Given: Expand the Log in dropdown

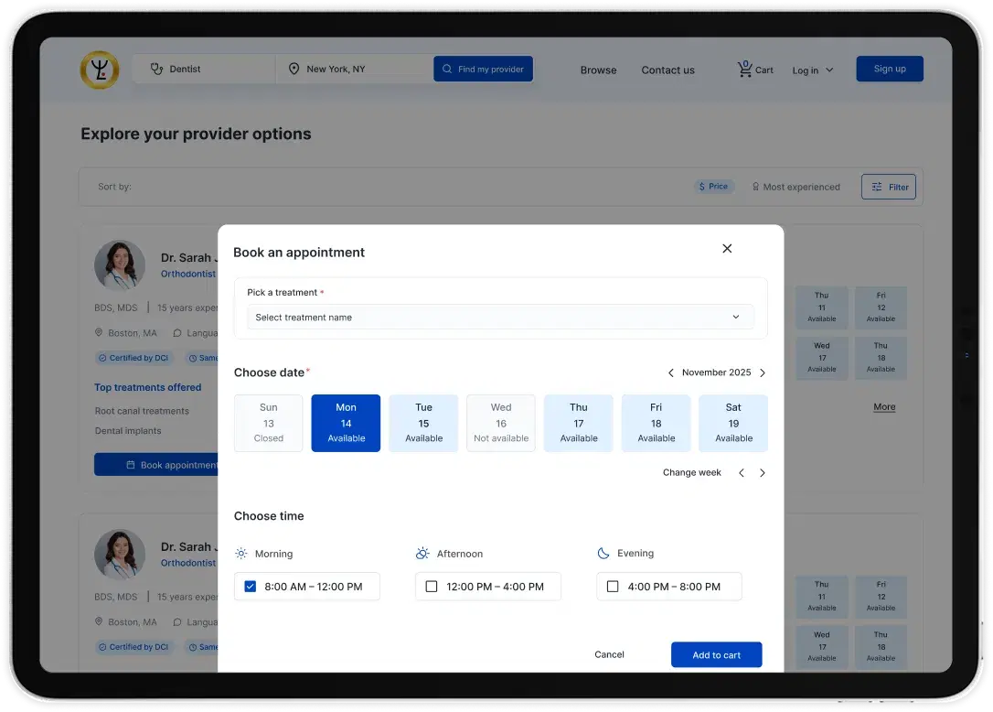Looking at the screenshot, I should click(x=813, y=70).
